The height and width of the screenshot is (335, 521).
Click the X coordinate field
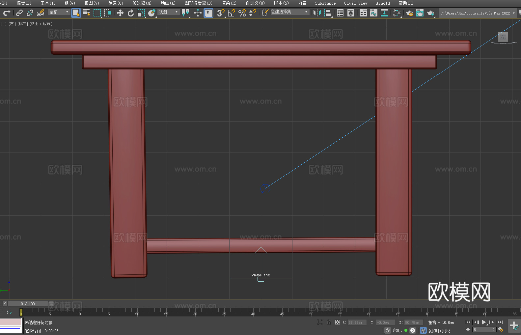pyautogui.click(x=357, y=322)
